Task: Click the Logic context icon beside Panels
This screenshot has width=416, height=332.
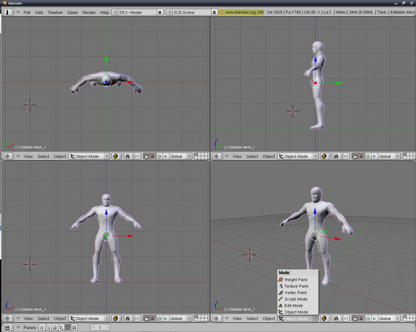Action: [x=41, y=328]
